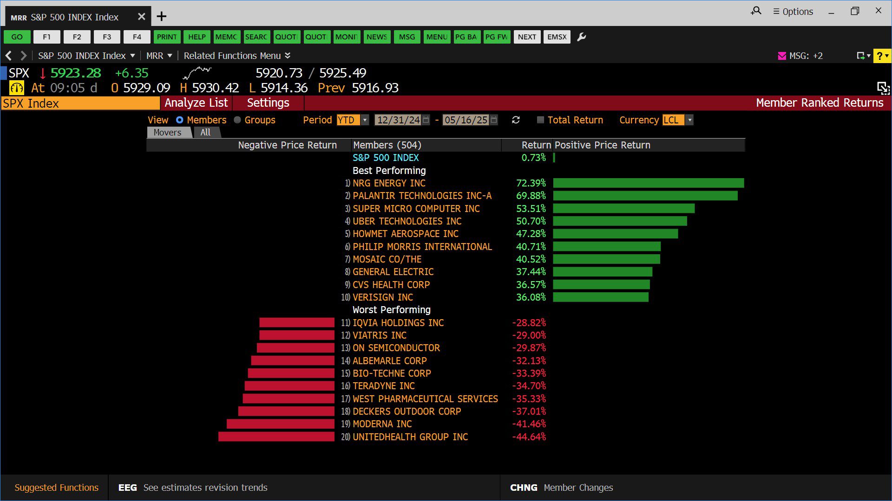Expand the Period YTD dropdown
This screenshot has height=501, width=892.
coord(365,120)
